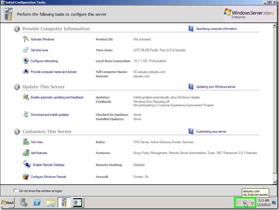Click the muted volume tray icon
This screenshot has width=279, height=210.
click(x=251, y=203)
